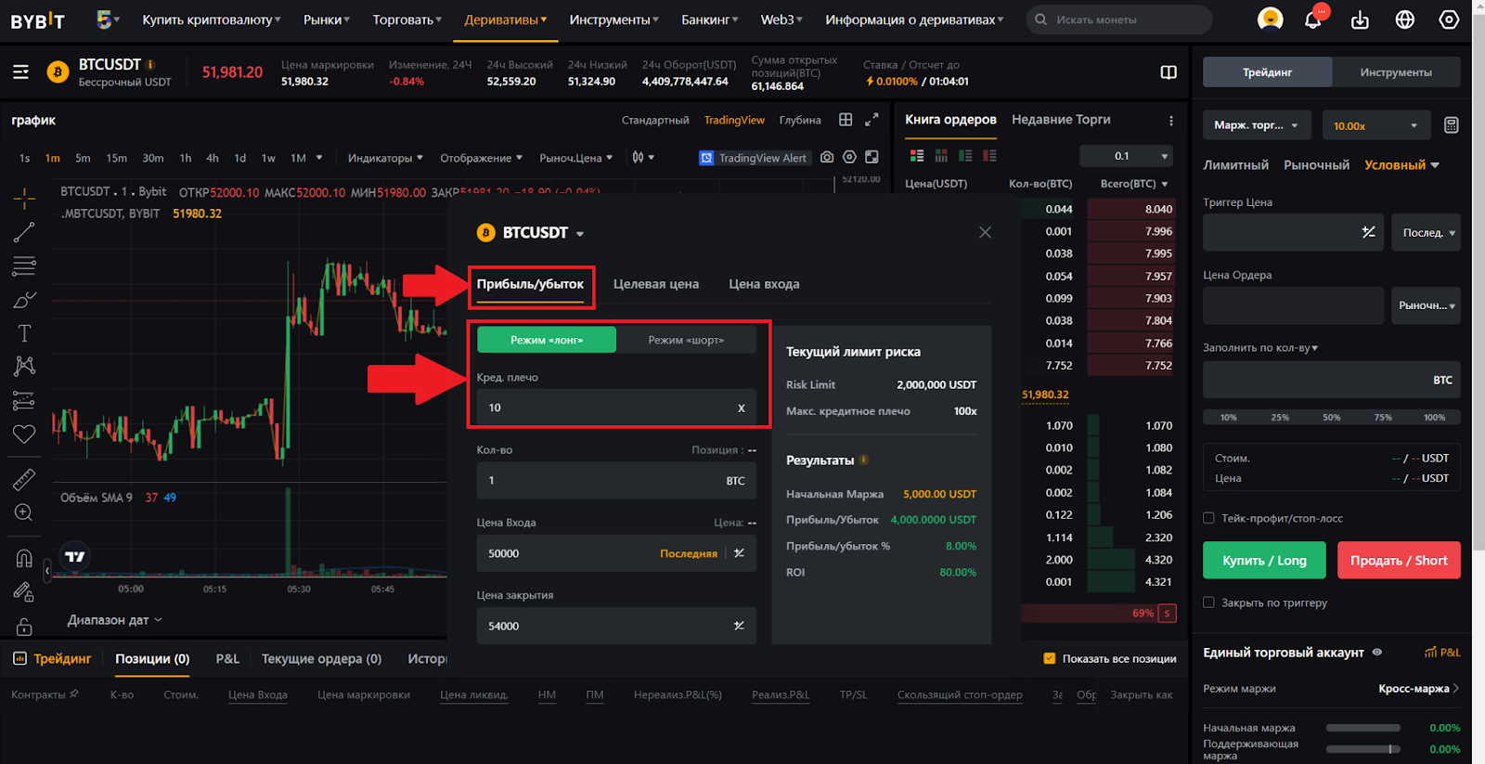Viewport: 1485px width, 764px height.
Task: Open the 10.00x leverage dropdown
Action: pyautogui.click(x=1375, y=125)
